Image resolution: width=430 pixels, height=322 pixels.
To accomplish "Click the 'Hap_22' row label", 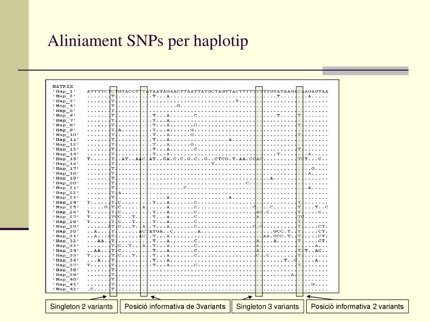I will (x=66, y=193).
